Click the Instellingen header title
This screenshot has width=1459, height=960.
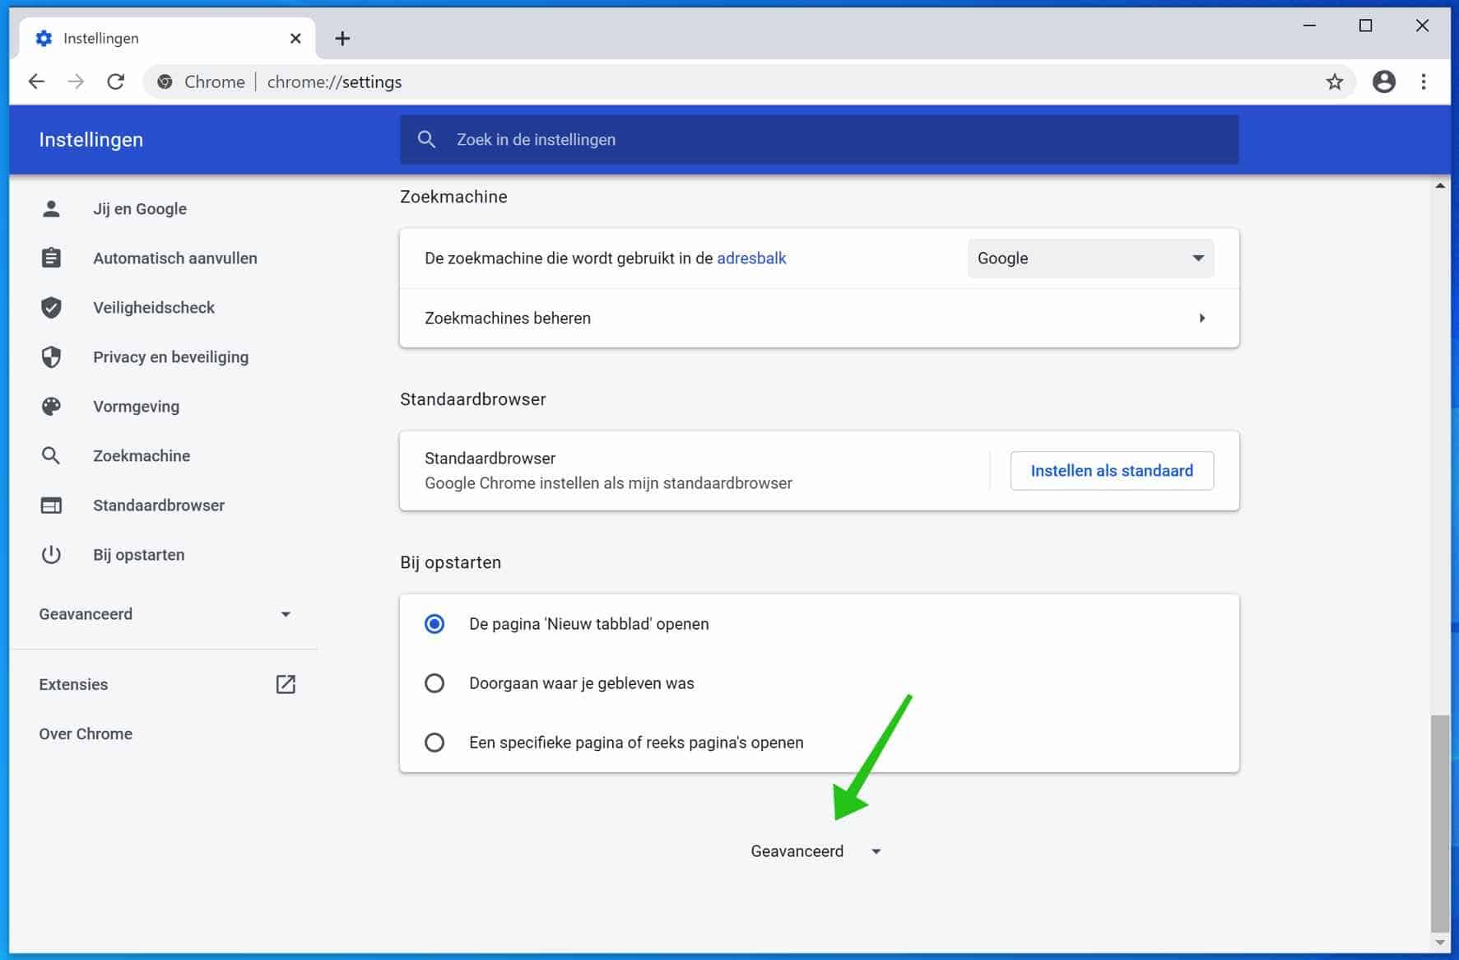[x=91, y=140]
